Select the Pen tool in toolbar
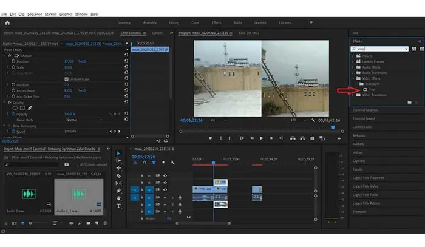This screenshot has width=425, height=247. coord(118,191)
